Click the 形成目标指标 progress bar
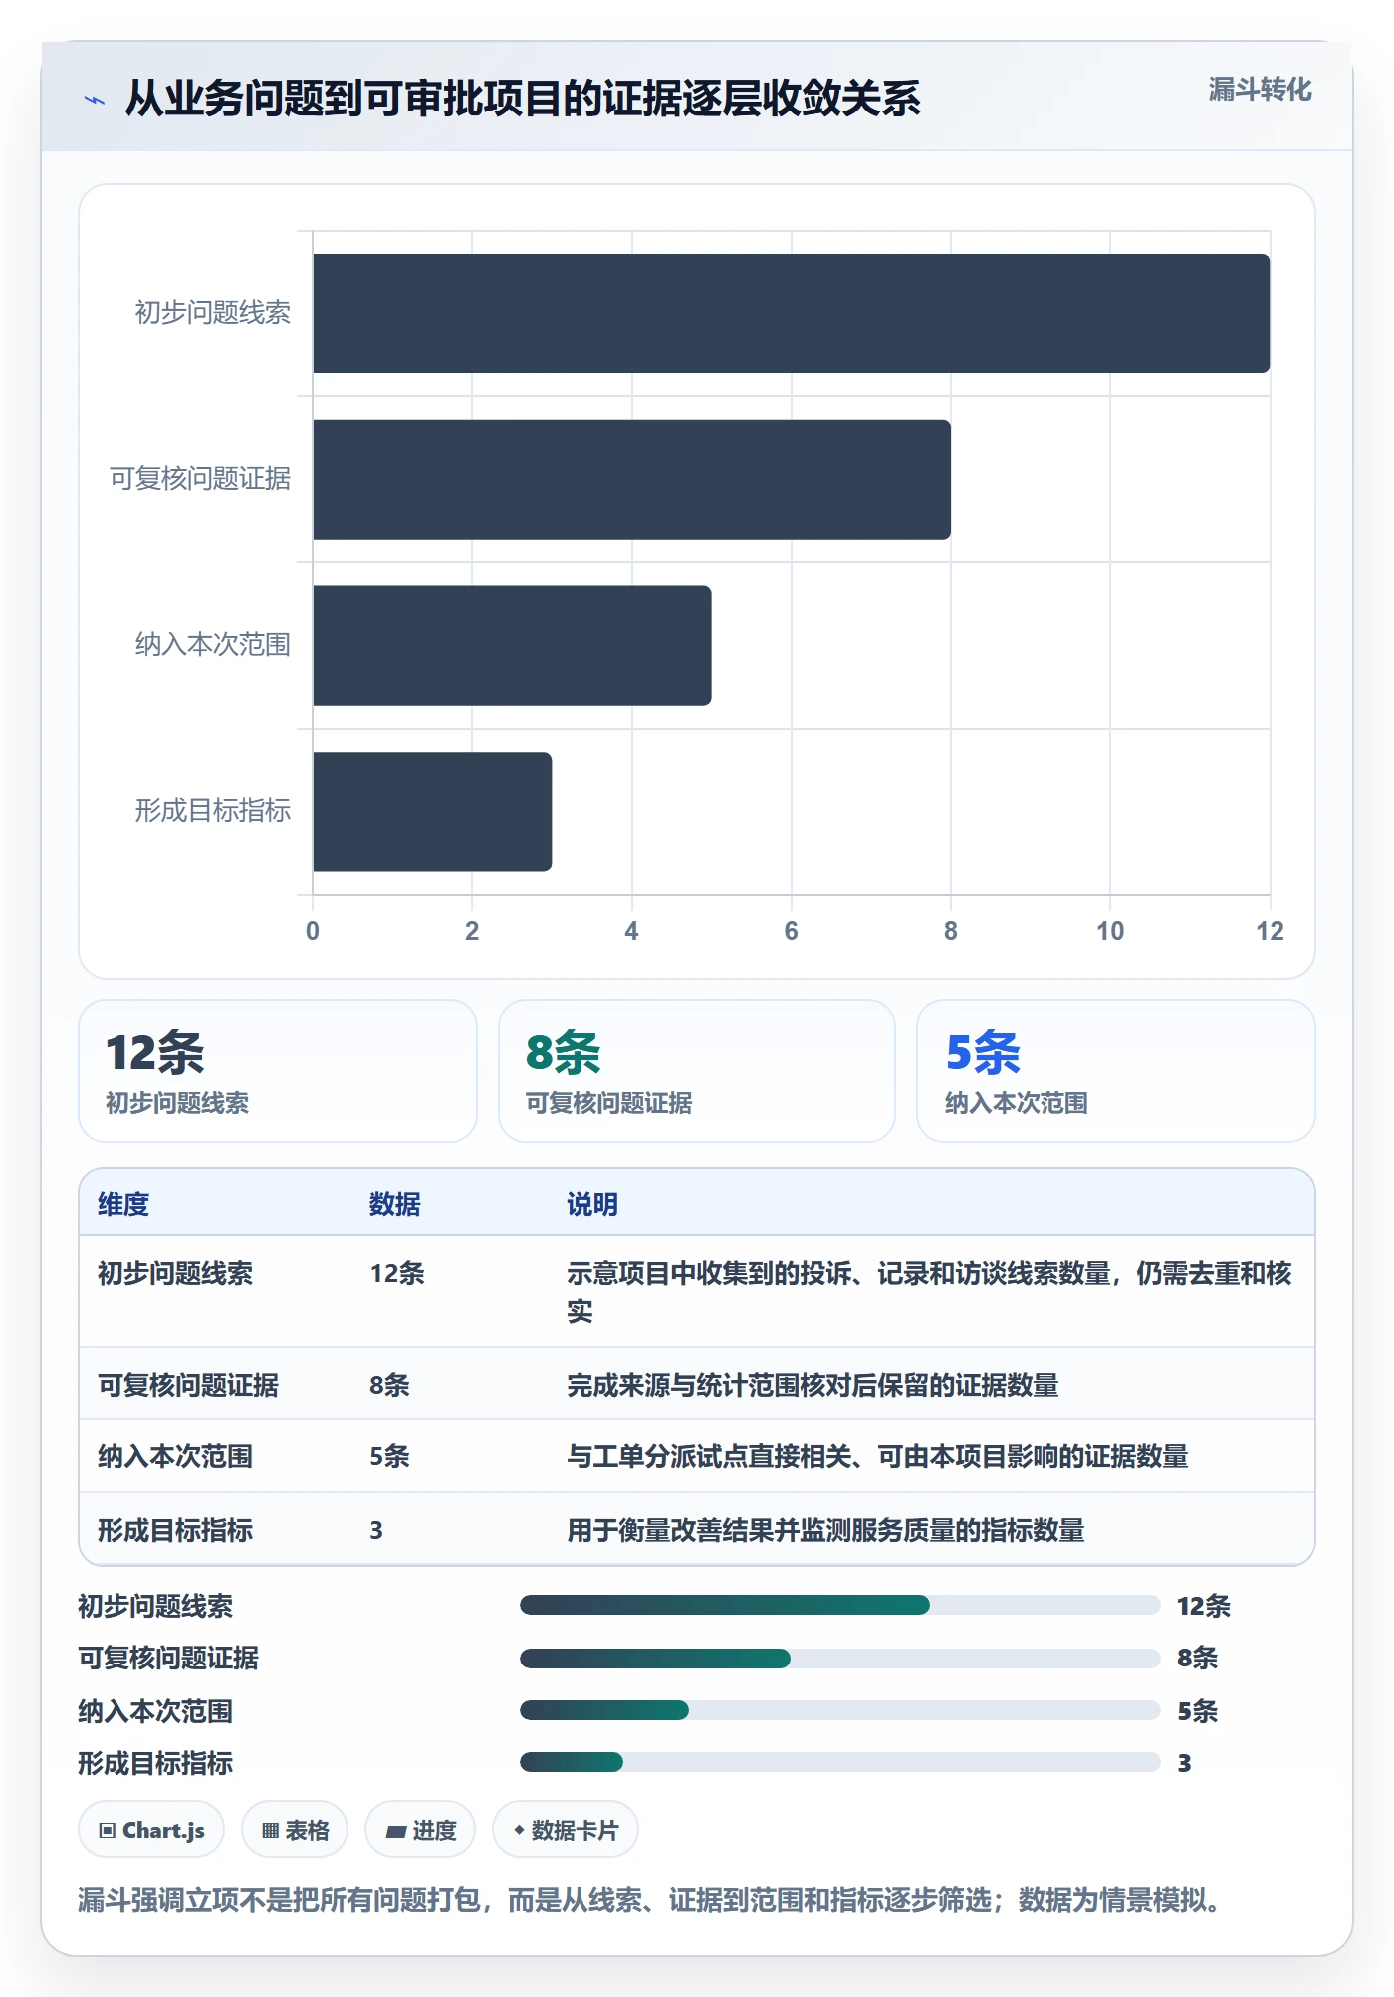 click(839, 1762)
